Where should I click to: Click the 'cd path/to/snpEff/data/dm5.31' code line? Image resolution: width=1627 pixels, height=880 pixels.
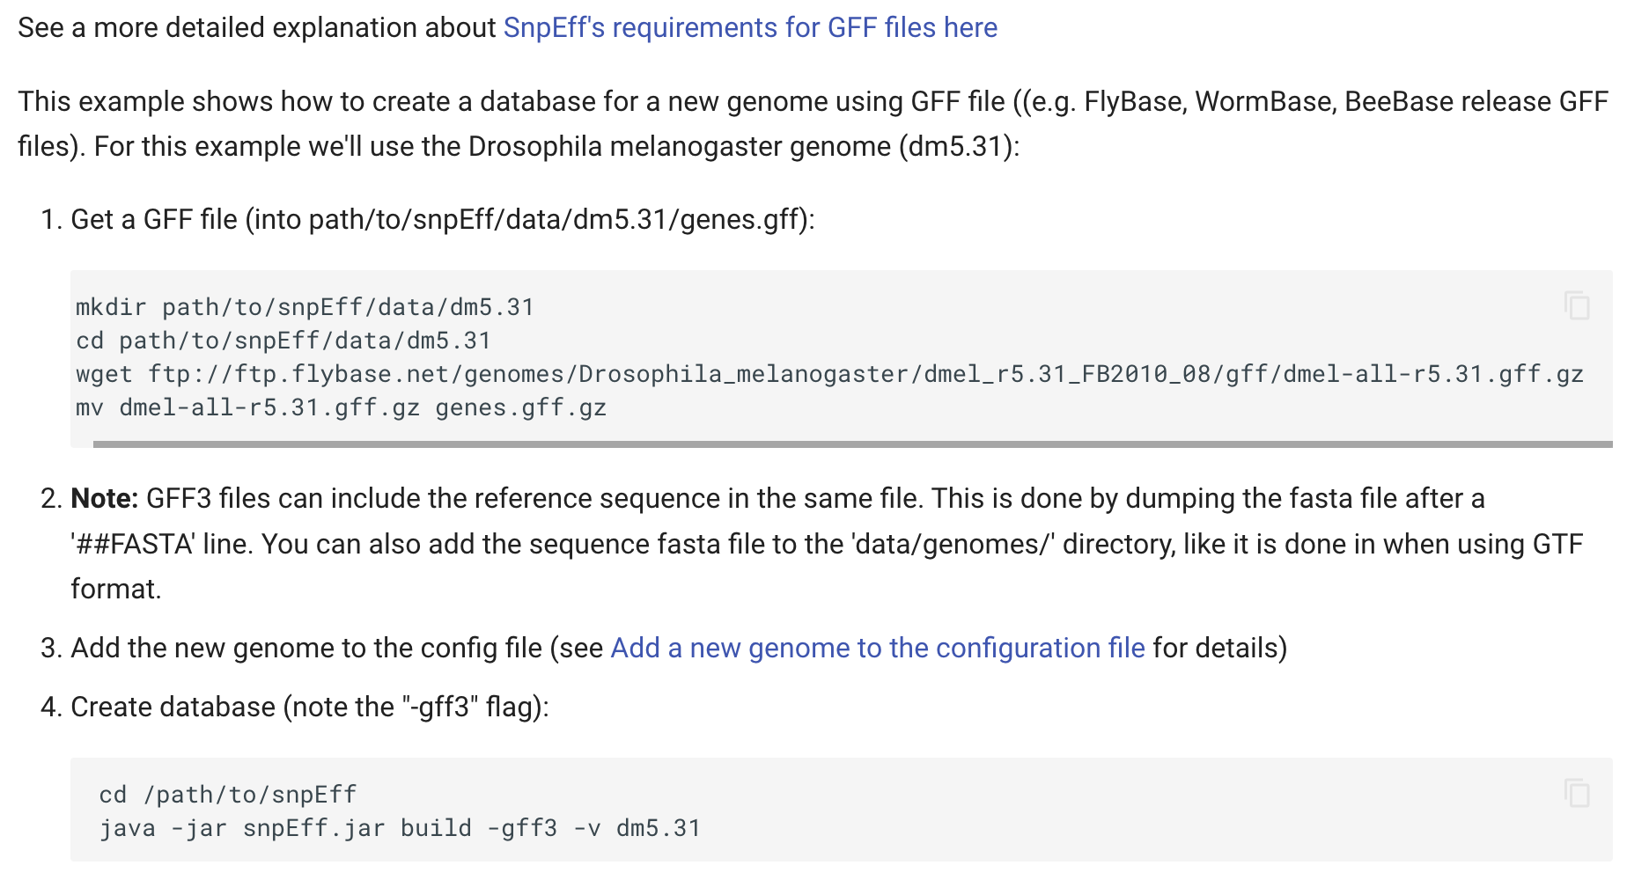(x=283, y=341)
